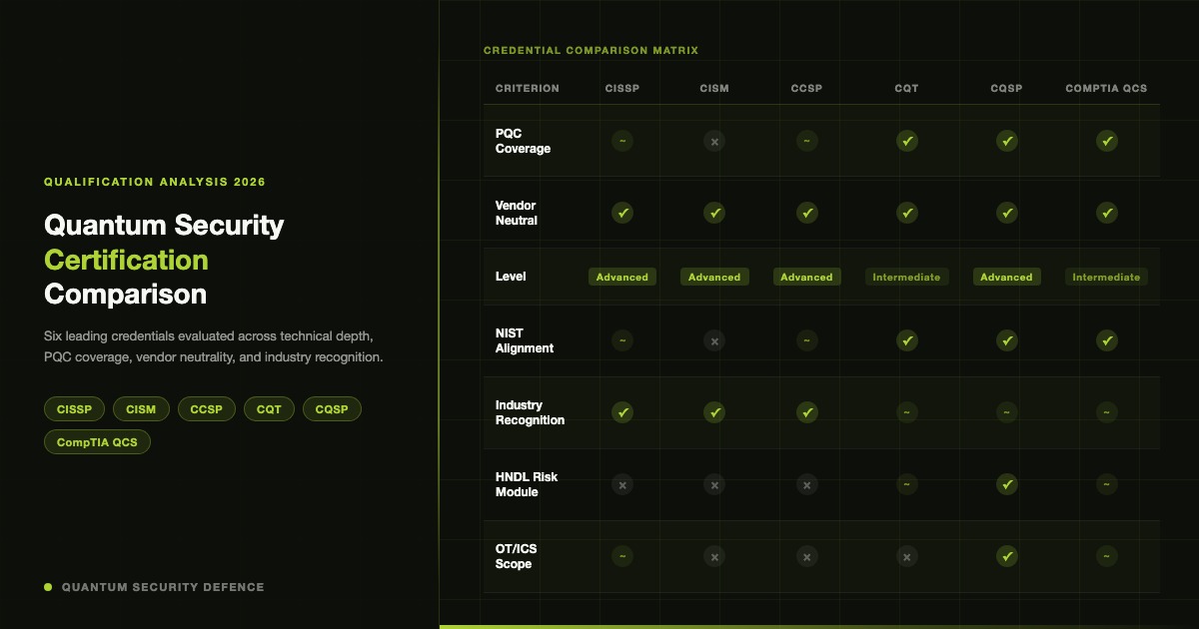
Task: Click the CQT Intermediate level badge
Action: (x=906, y=277)
